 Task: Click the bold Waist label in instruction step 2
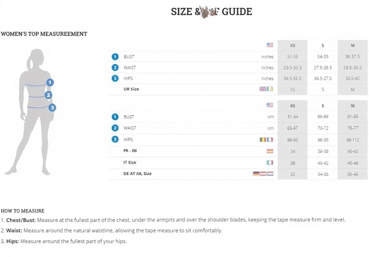(14, 231)
